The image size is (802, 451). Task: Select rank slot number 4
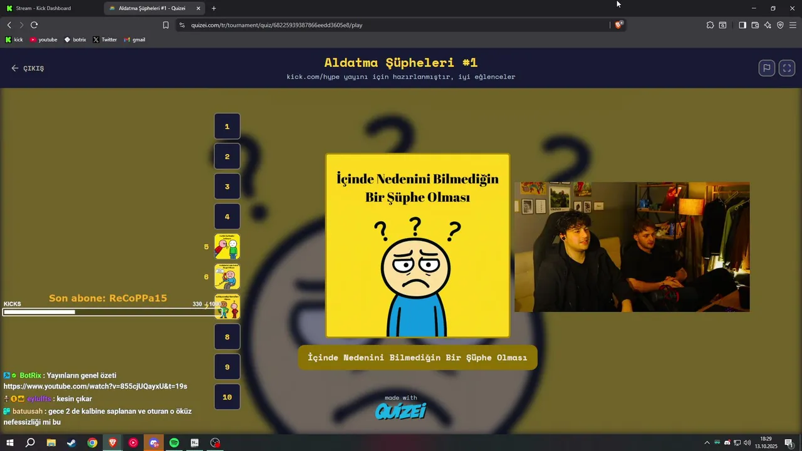(x=227, y=217)
